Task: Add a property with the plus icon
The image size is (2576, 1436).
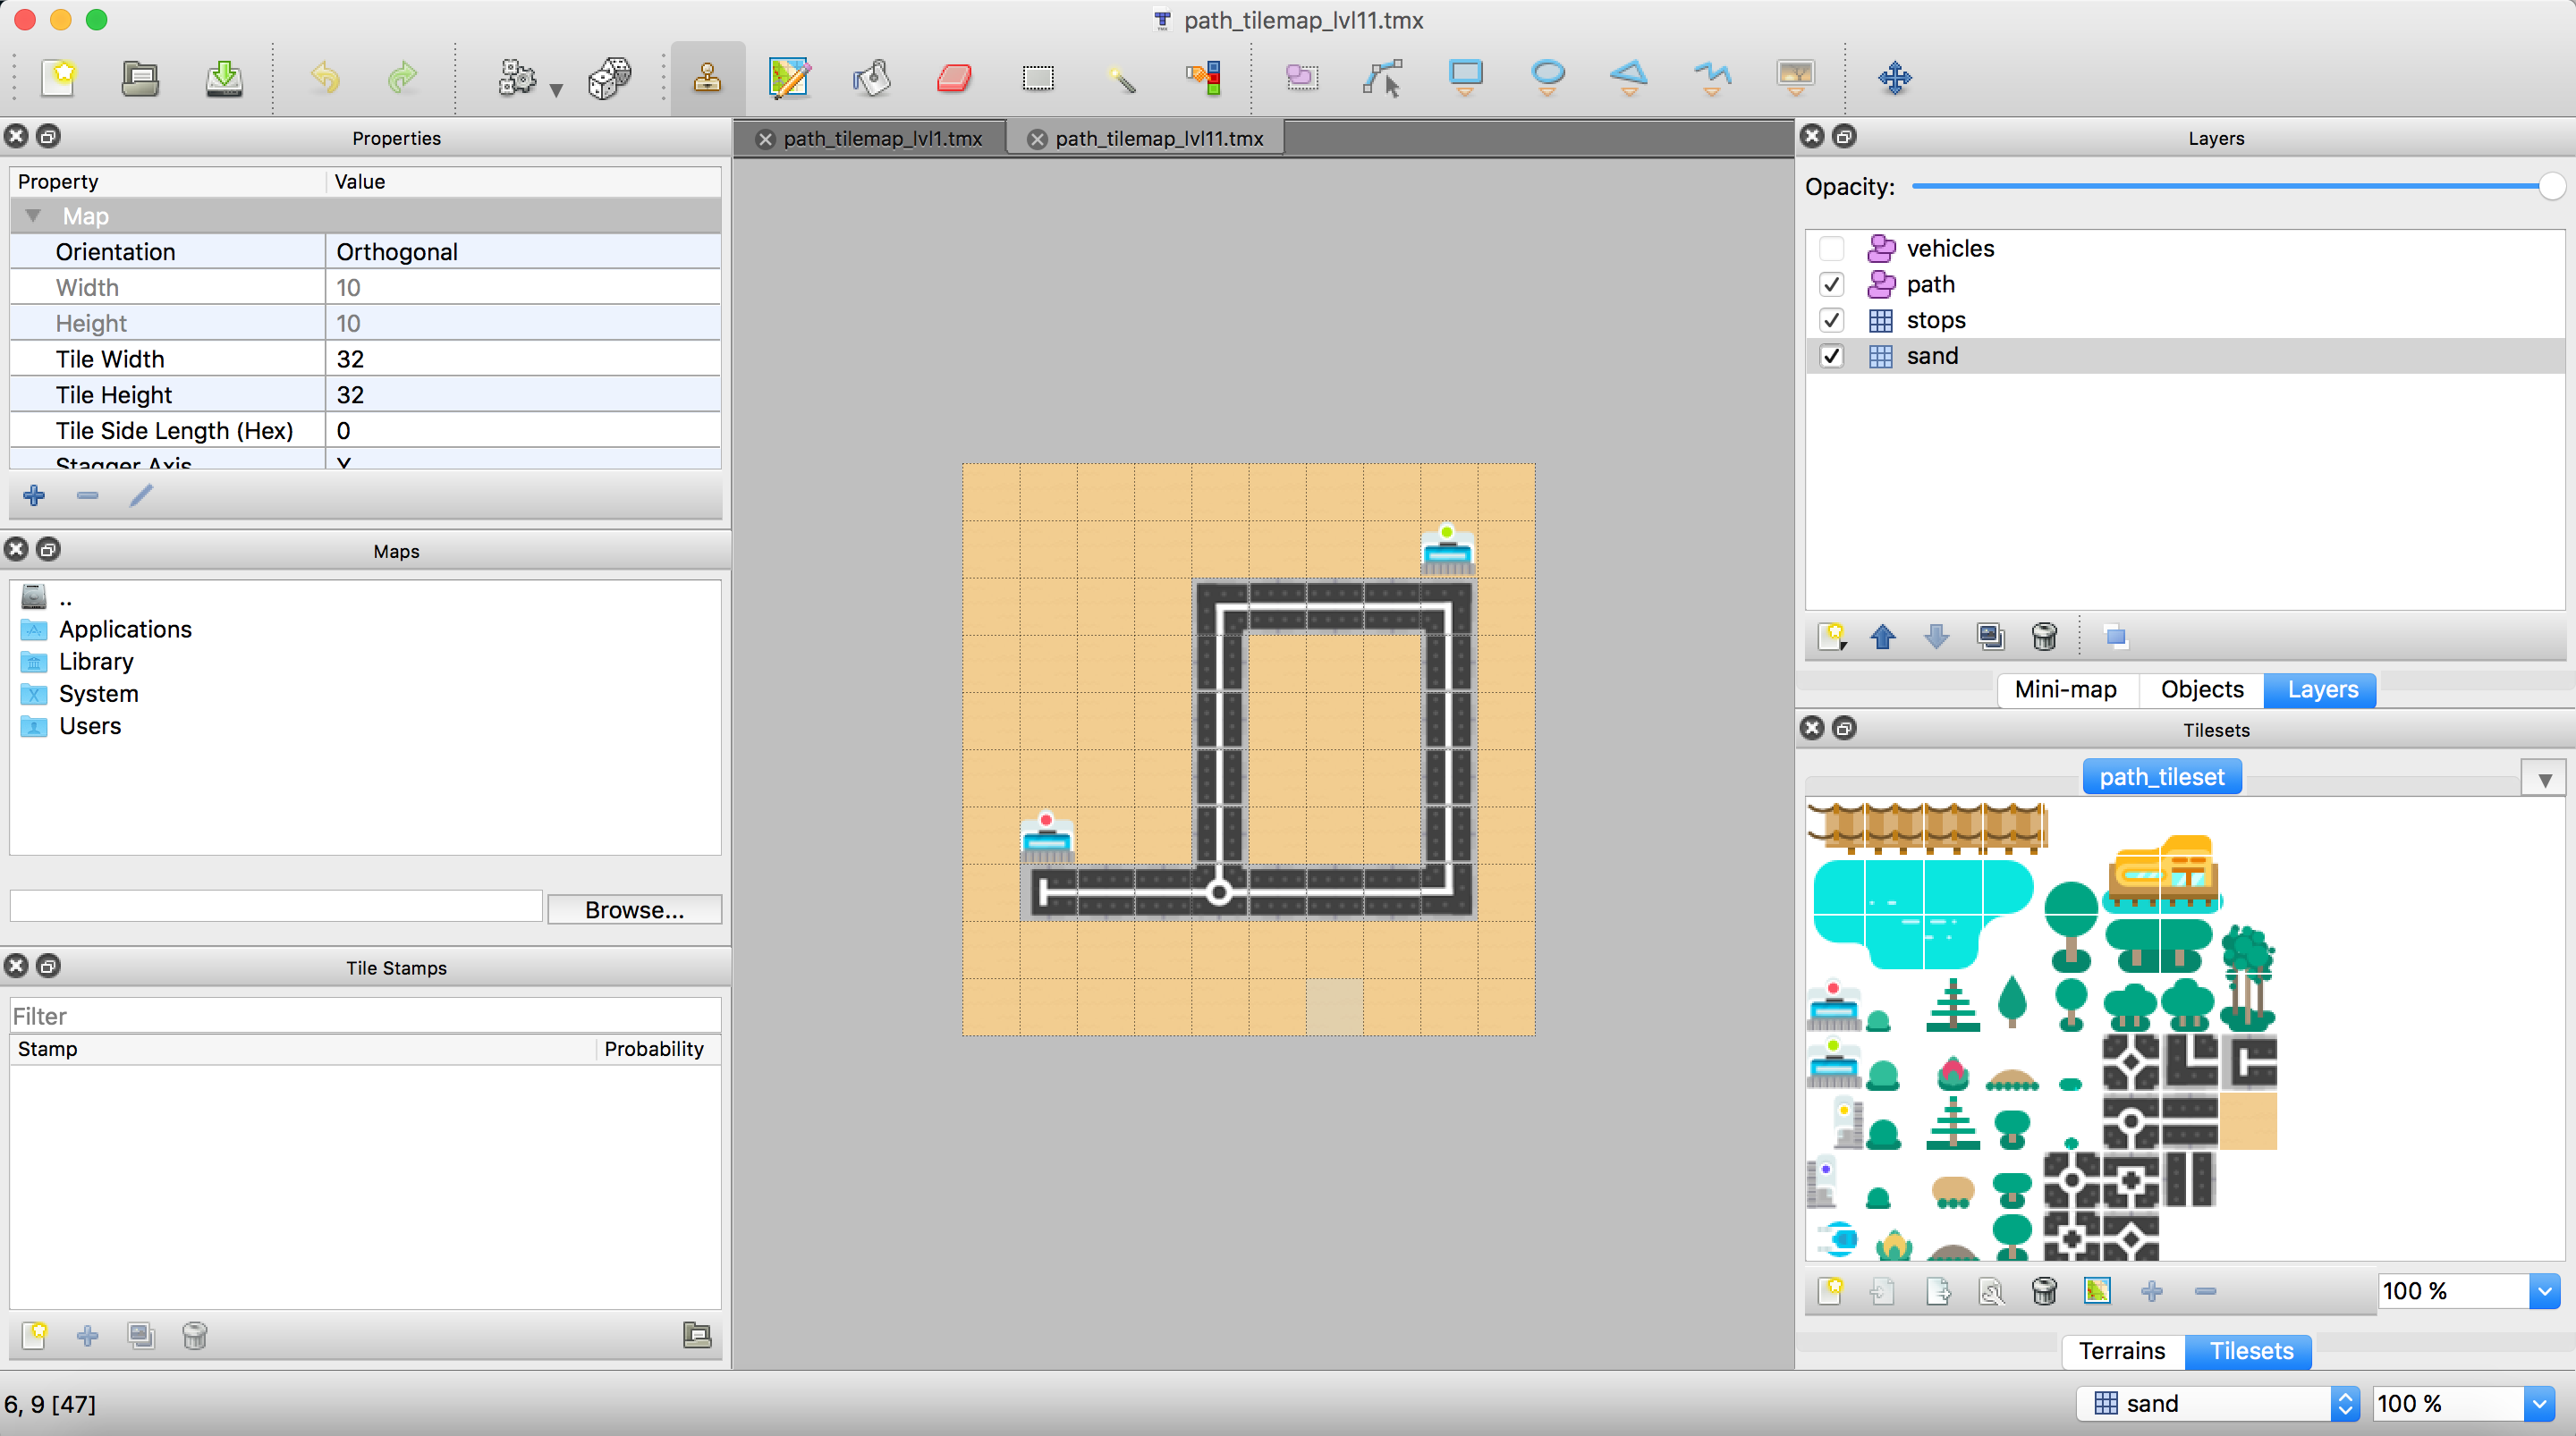Action: 34,495
